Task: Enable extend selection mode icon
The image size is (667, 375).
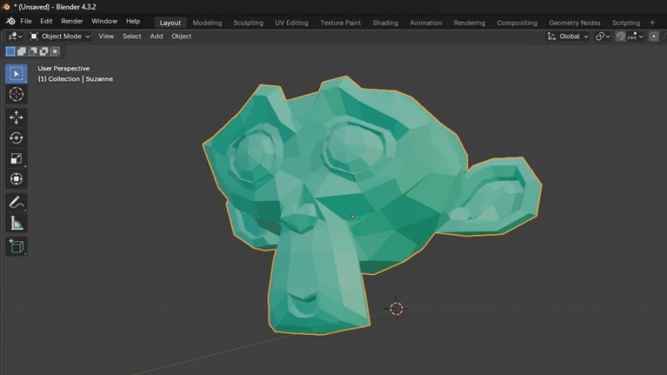Action: pyautogui.click(x=22, y=52)
